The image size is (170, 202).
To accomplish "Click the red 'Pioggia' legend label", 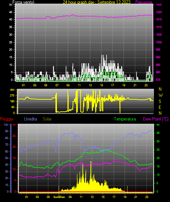I will (7, 119).
